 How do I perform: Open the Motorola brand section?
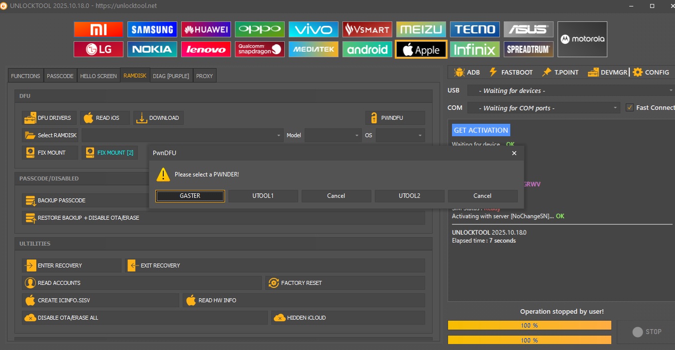click(582, 39)
